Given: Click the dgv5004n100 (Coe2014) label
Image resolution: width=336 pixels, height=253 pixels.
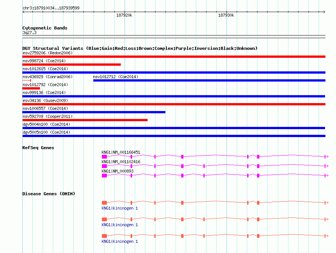Looking at the screenshot, I should click(46, 124).
